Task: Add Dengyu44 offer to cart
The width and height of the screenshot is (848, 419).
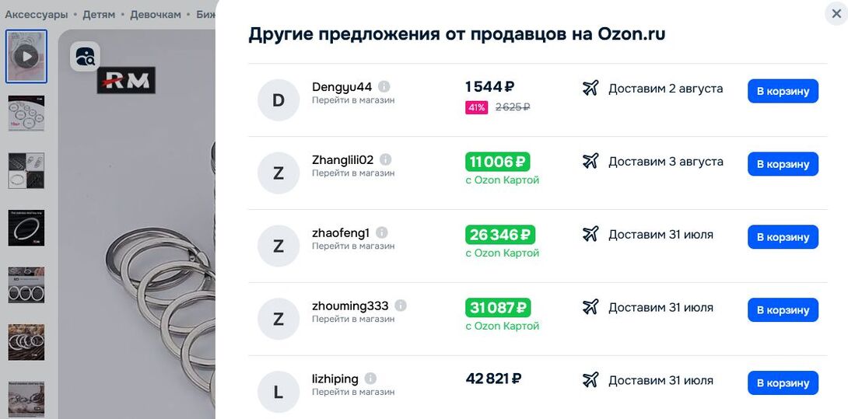Action: (x=783, y=91)
